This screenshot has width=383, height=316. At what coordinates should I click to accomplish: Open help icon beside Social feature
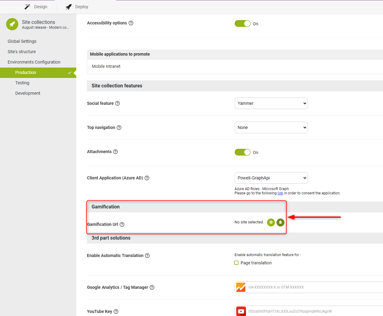coord(117,104)
